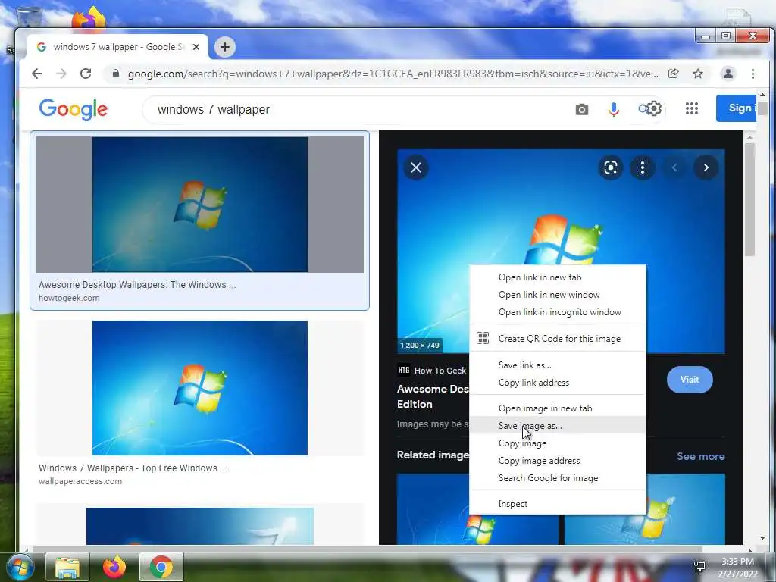Click the QR code icon in context menu

(x=483, y=338)
